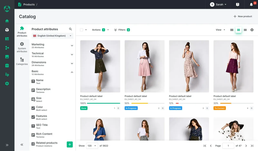Toggle the select all products checkbox

[x=81, y=30]
